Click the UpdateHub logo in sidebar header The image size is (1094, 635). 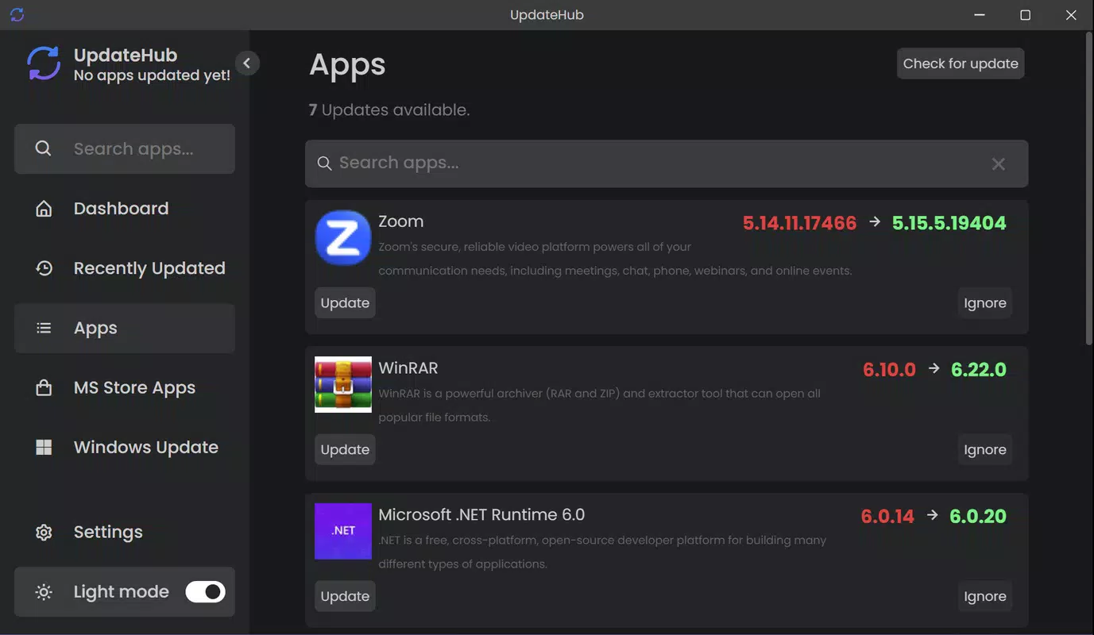[x=44, y=63]
